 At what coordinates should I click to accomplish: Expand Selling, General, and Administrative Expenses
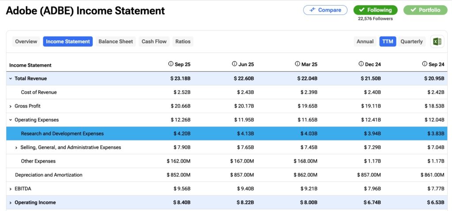tap(16, 148)
